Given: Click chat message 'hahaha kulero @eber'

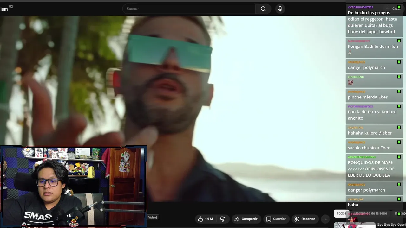Looking at the screenshot, I should pyautogui.click(x=374, y=131).
